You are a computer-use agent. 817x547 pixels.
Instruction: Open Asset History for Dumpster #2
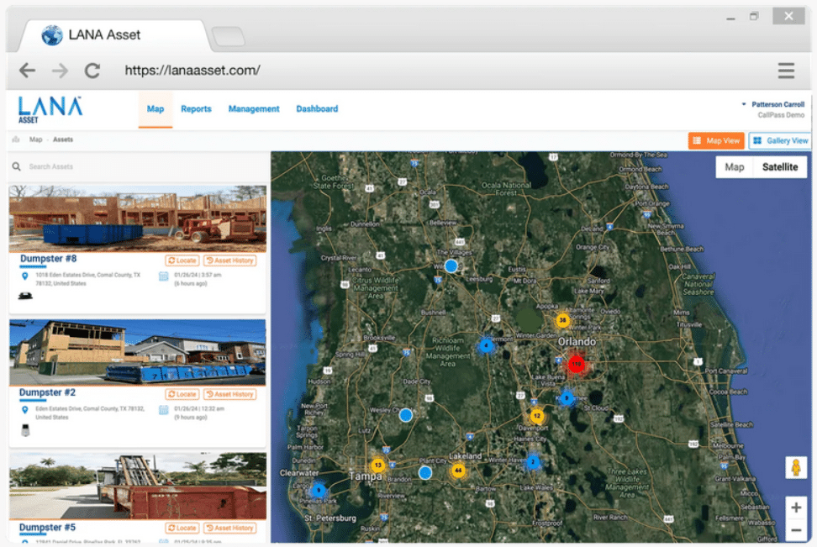click(229, 394)
